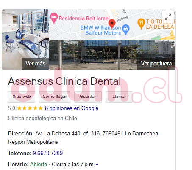
Task: Click the Abierto status text
Action: click(39, 164)
